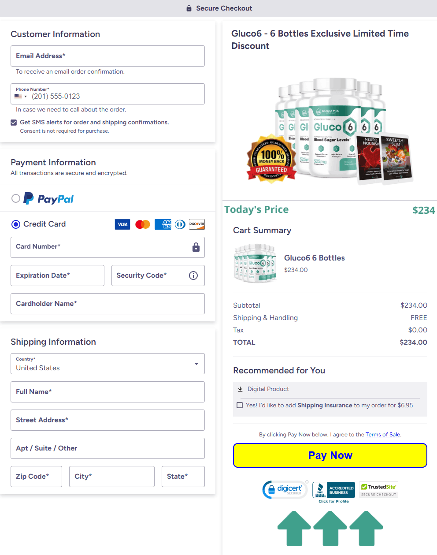Click the BBB Accredited Business badge
The image size is (437, 555).
point(333,491)
